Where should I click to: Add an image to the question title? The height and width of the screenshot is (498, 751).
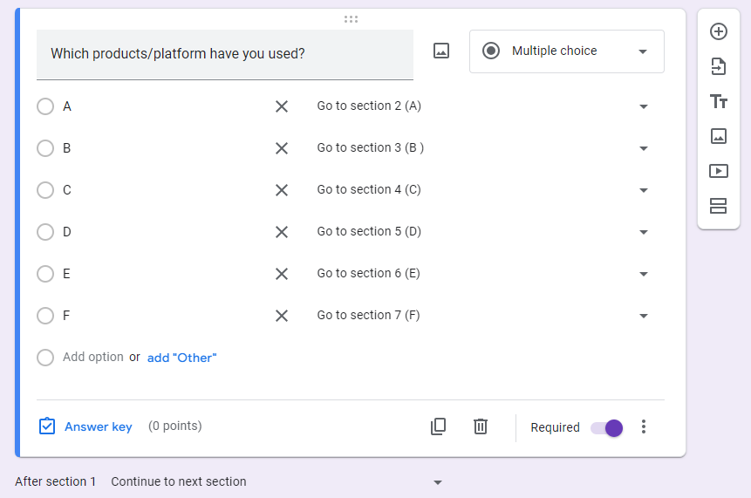441,51
